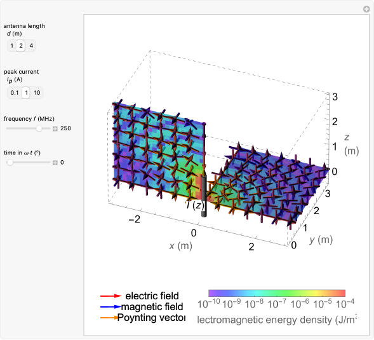This screenshot has height=340, width=374.
Task: Click the energy density color bar
Action: 277,293
